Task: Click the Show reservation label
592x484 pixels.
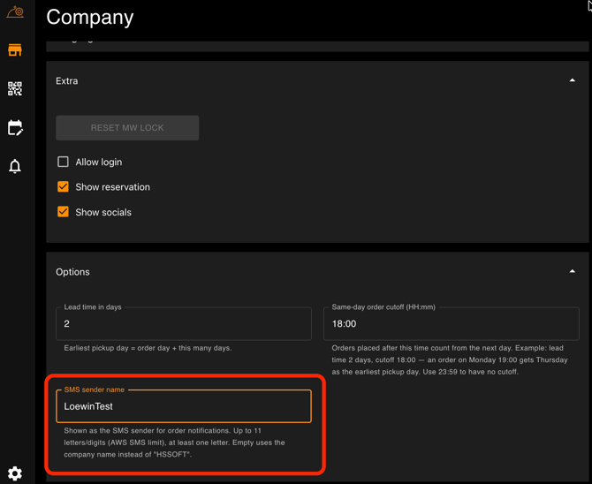Action: (x=112, y=187)
